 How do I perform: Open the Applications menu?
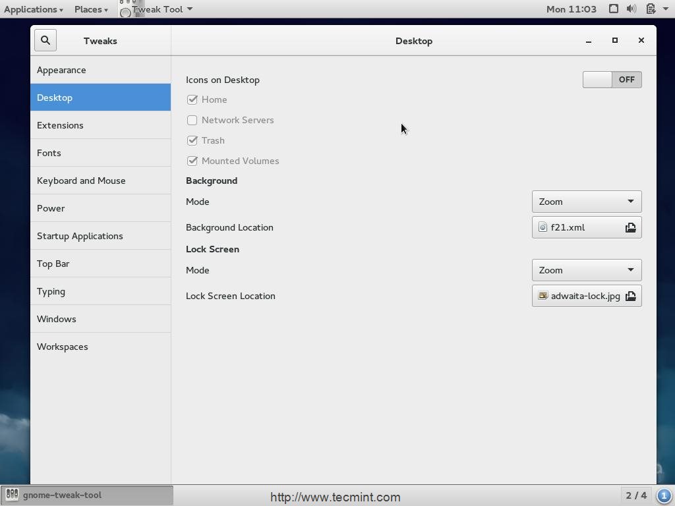[x=34, y=9]
